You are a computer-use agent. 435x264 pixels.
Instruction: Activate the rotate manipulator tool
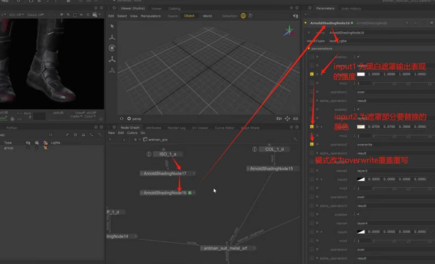tap(112, 48)
